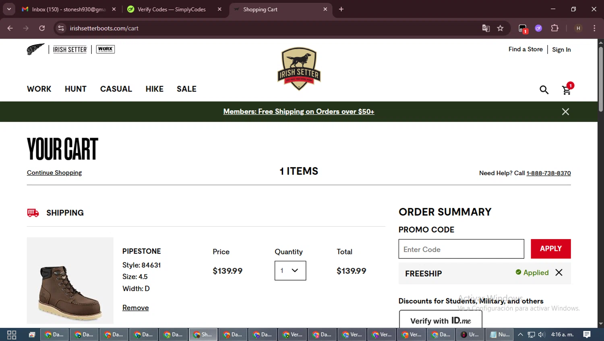Remove the FREESHIP promo code

[559, 273]
